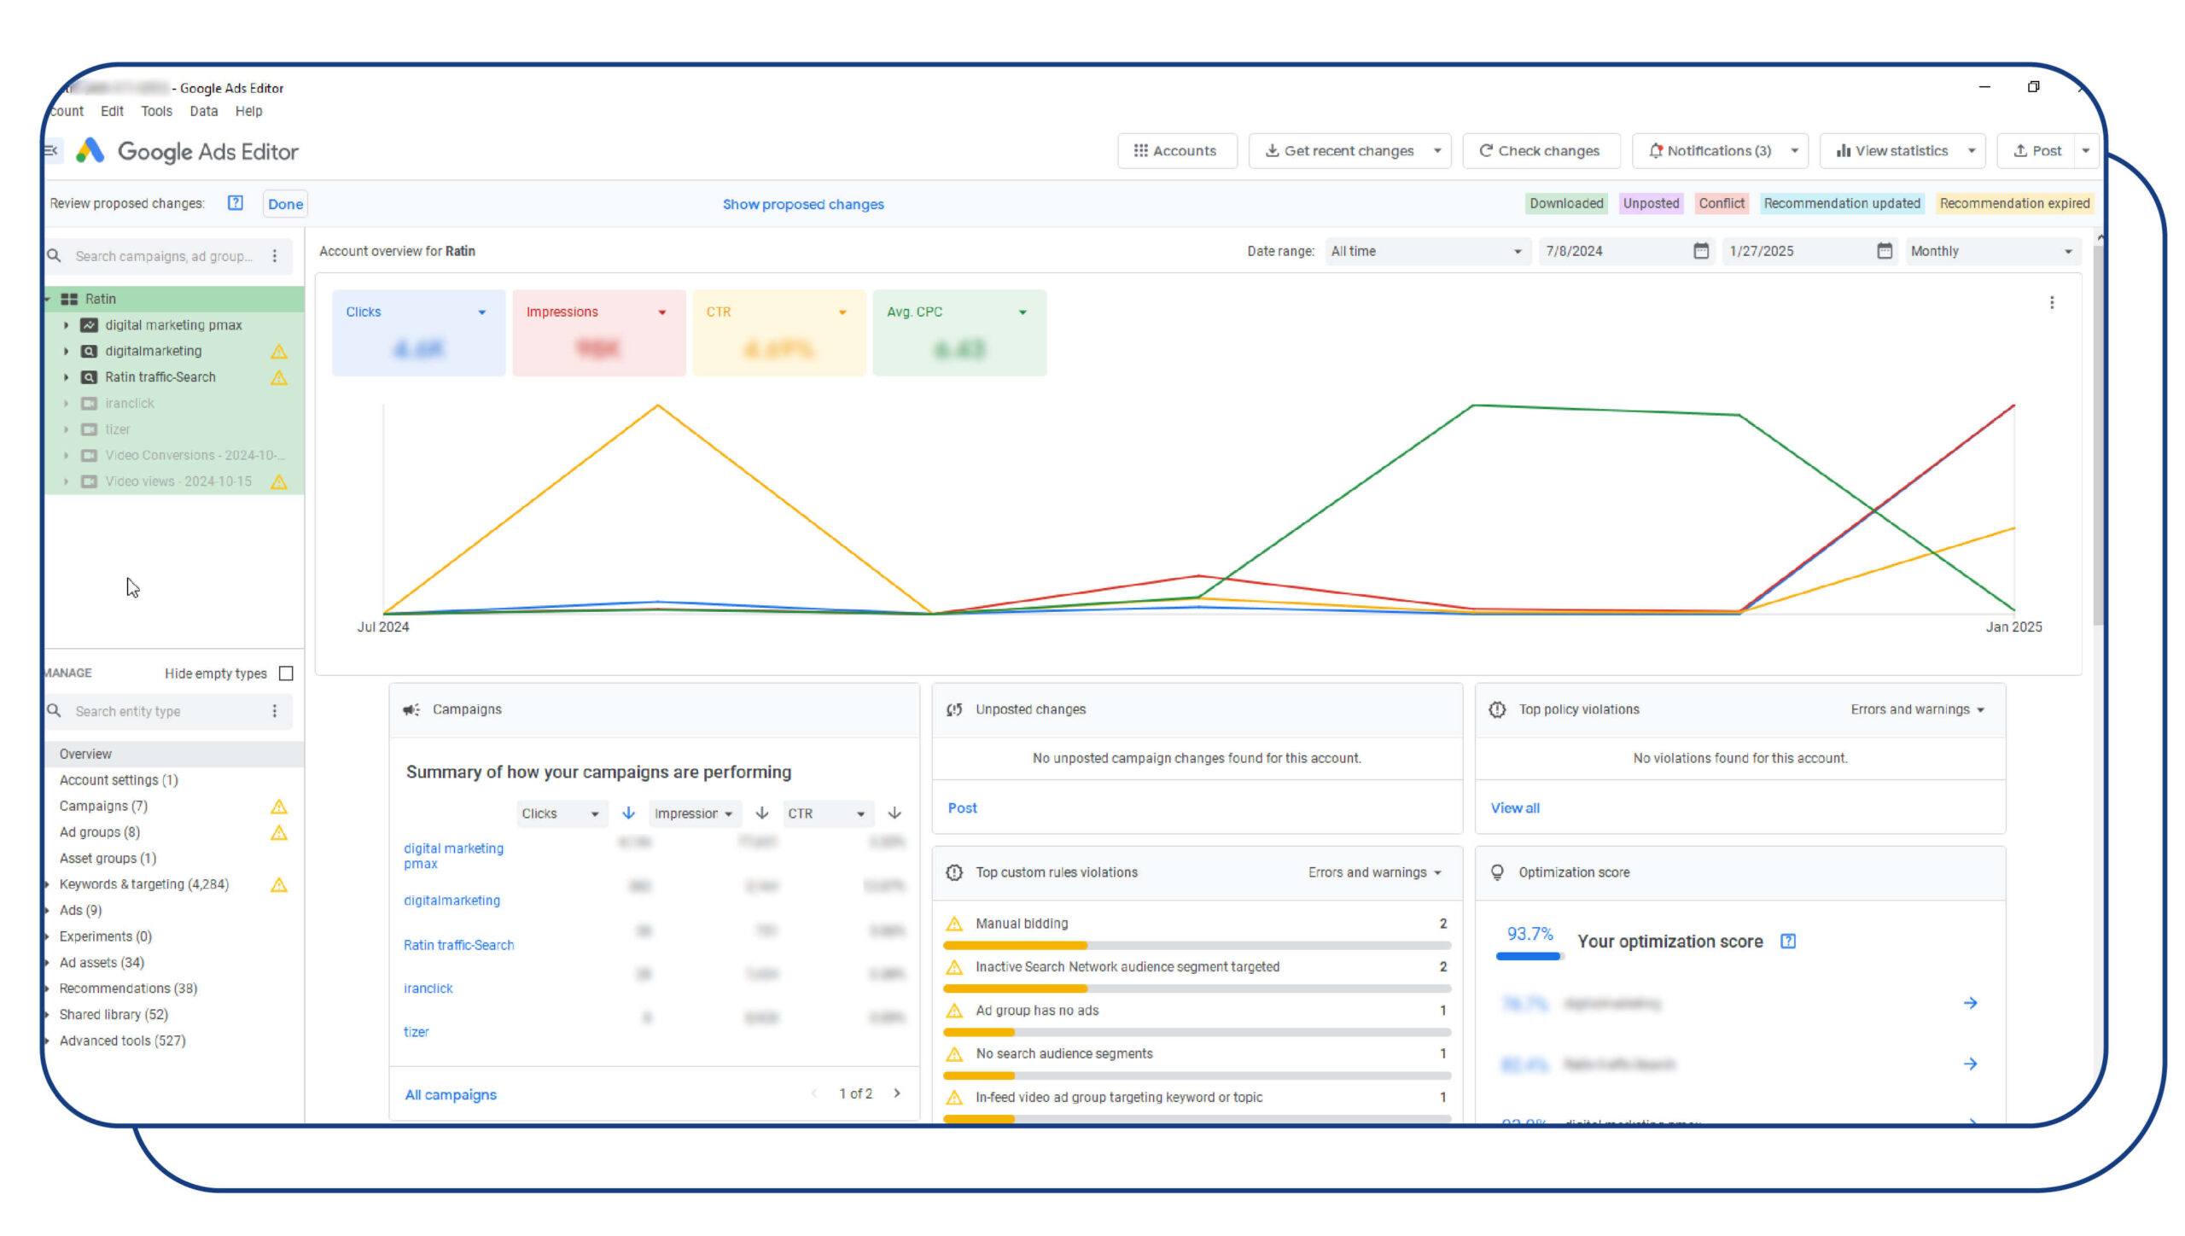Open the optimization score help icon
This screenshot has width=2185, height=1236.
tap(1787, 941)
